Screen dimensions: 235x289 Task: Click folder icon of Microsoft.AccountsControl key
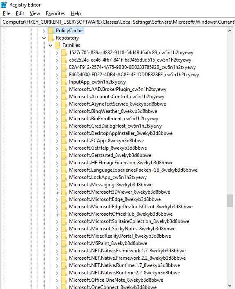point(64,97)
